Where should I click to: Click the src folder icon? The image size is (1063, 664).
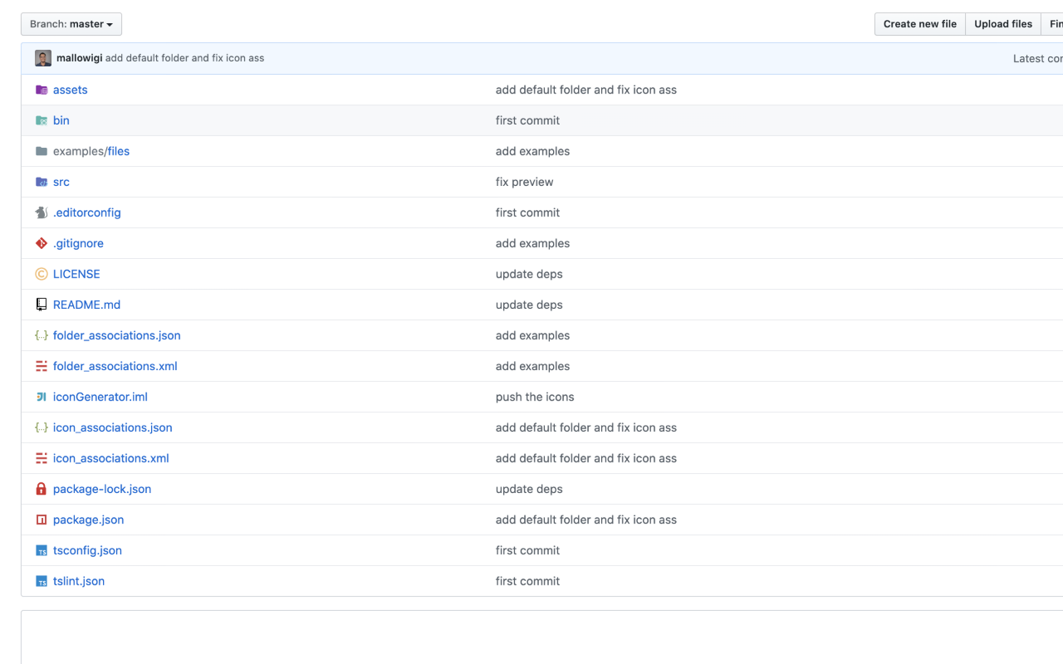tap(42, 182)
